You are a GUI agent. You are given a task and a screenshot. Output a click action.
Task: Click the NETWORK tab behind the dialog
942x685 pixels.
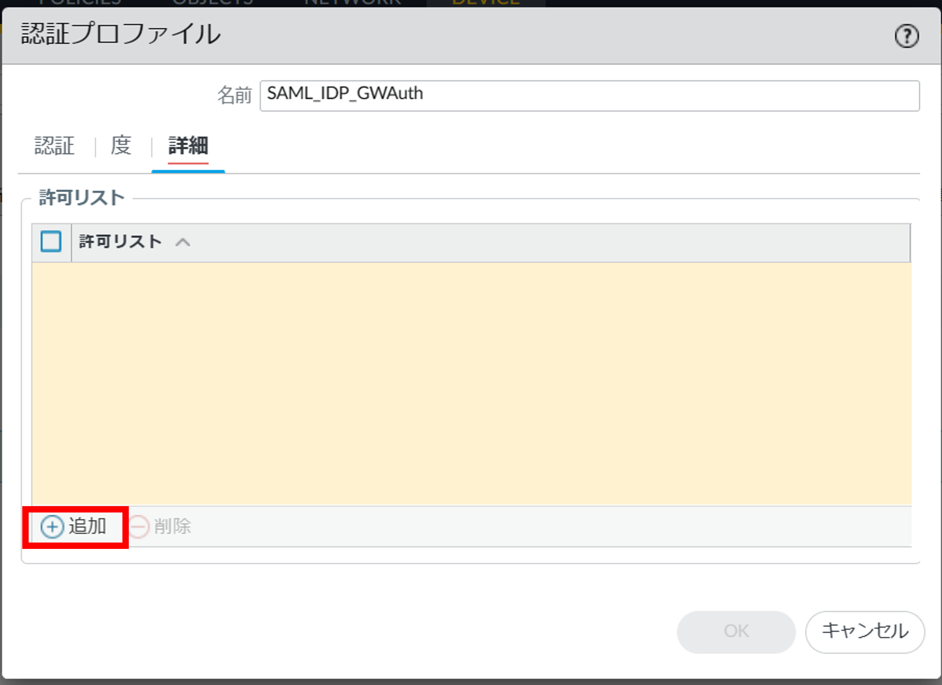352,3
